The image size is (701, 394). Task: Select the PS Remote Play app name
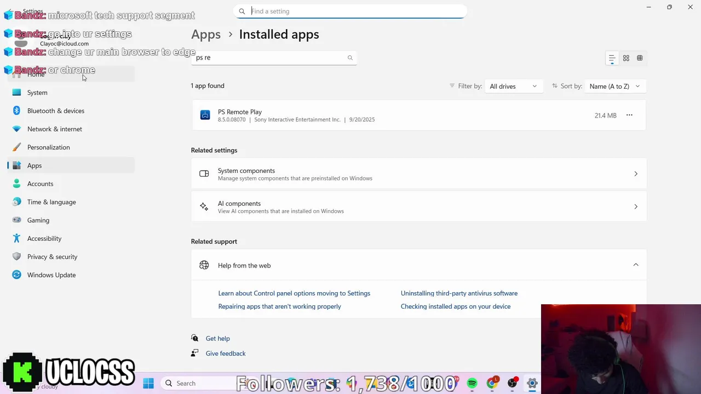[x=240, y=112]
